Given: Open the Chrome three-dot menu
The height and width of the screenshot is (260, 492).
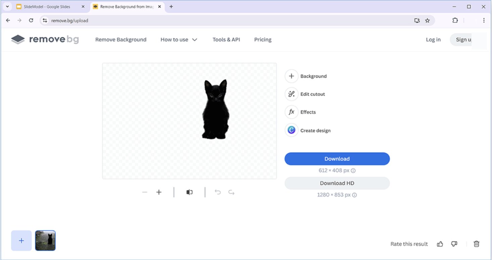Looking at the screenshot, I should (x=484, y=20).
